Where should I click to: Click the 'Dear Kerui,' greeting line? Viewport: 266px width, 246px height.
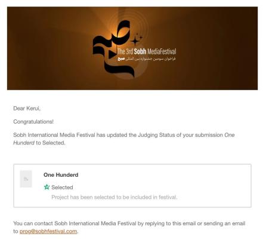click(x=27, y=108)
